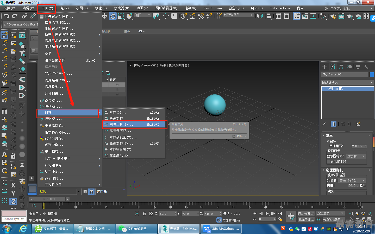Toggle the selection lock icon
The height and width of the screenshot is (234, 375).
144,213
